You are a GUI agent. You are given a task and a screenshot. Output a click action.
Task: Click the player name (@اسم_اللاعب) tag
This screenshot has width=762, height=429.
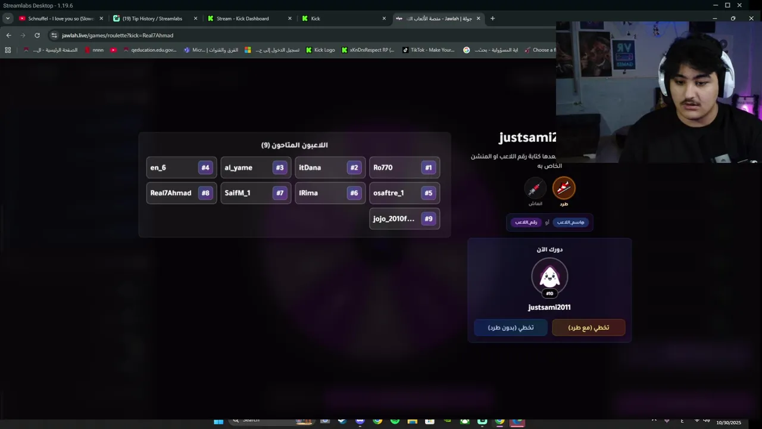click(x=570, y=222)
